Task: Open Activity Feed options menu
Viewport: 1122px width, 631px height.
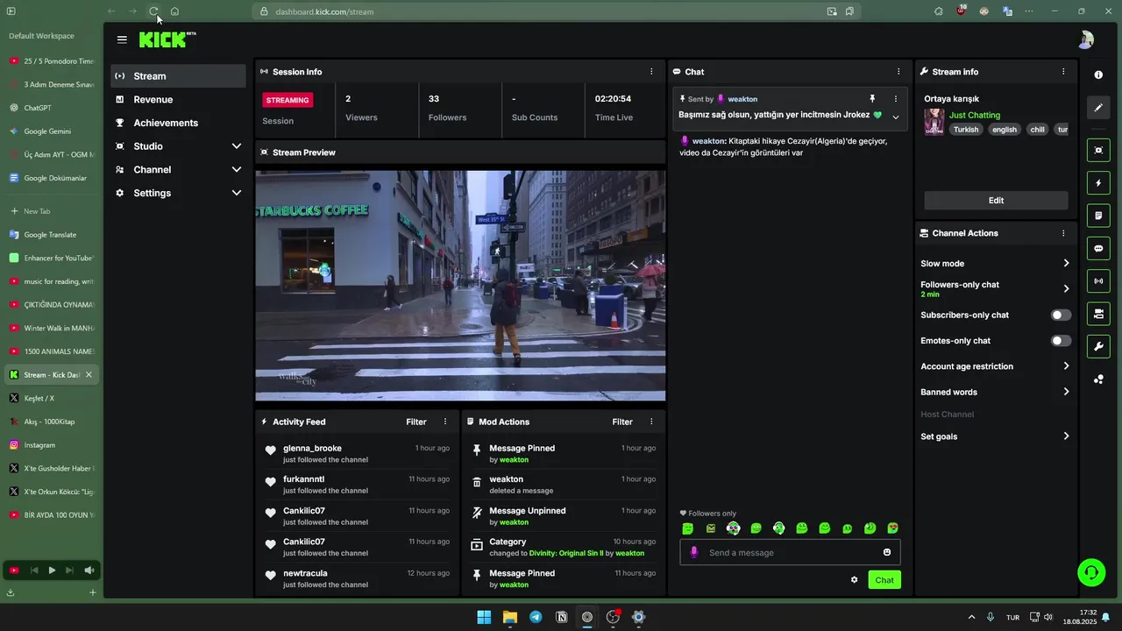Action: pos(445,422)
